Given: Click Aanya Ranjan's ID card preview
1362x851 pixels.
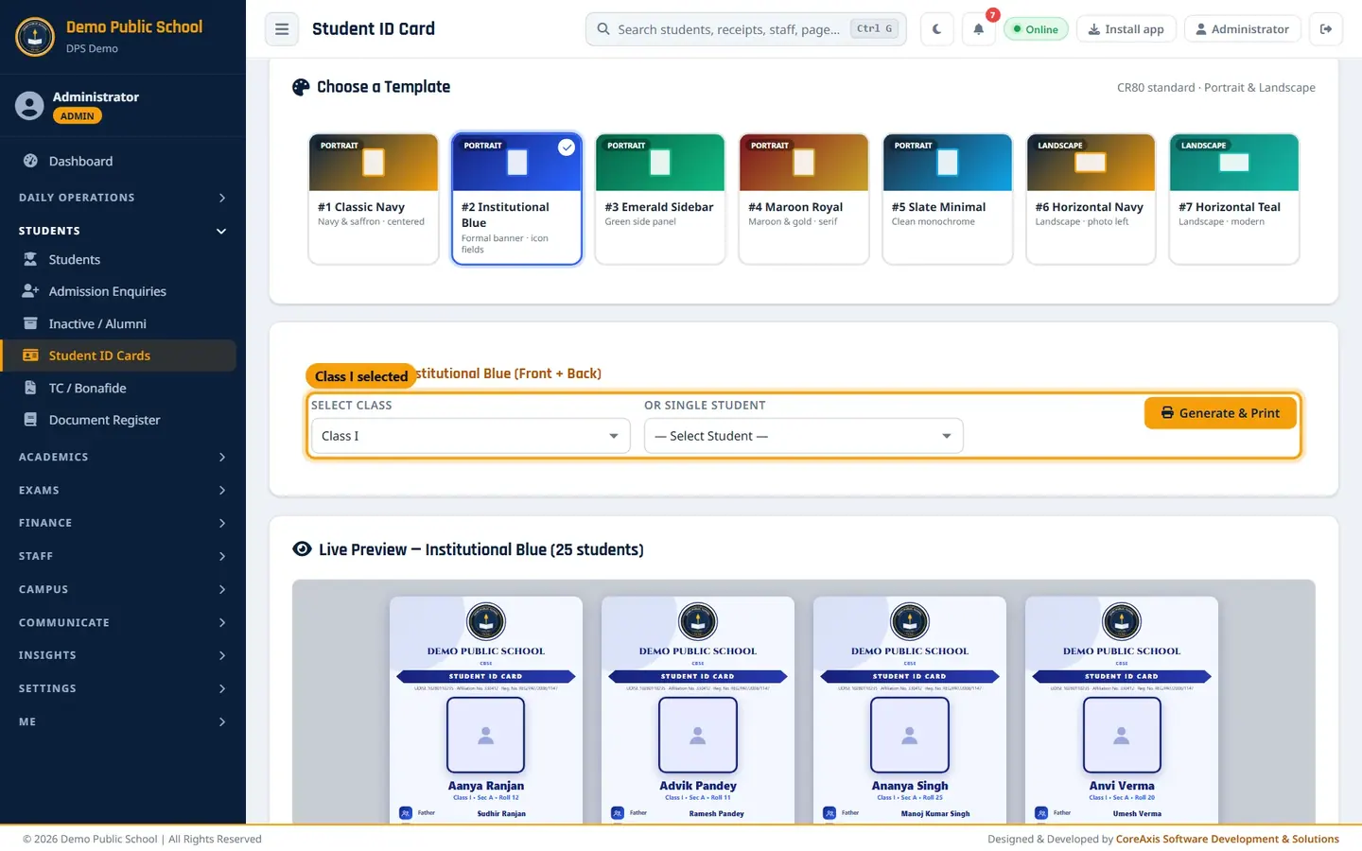Looking at the screenshot, I should tap(486, 709).
